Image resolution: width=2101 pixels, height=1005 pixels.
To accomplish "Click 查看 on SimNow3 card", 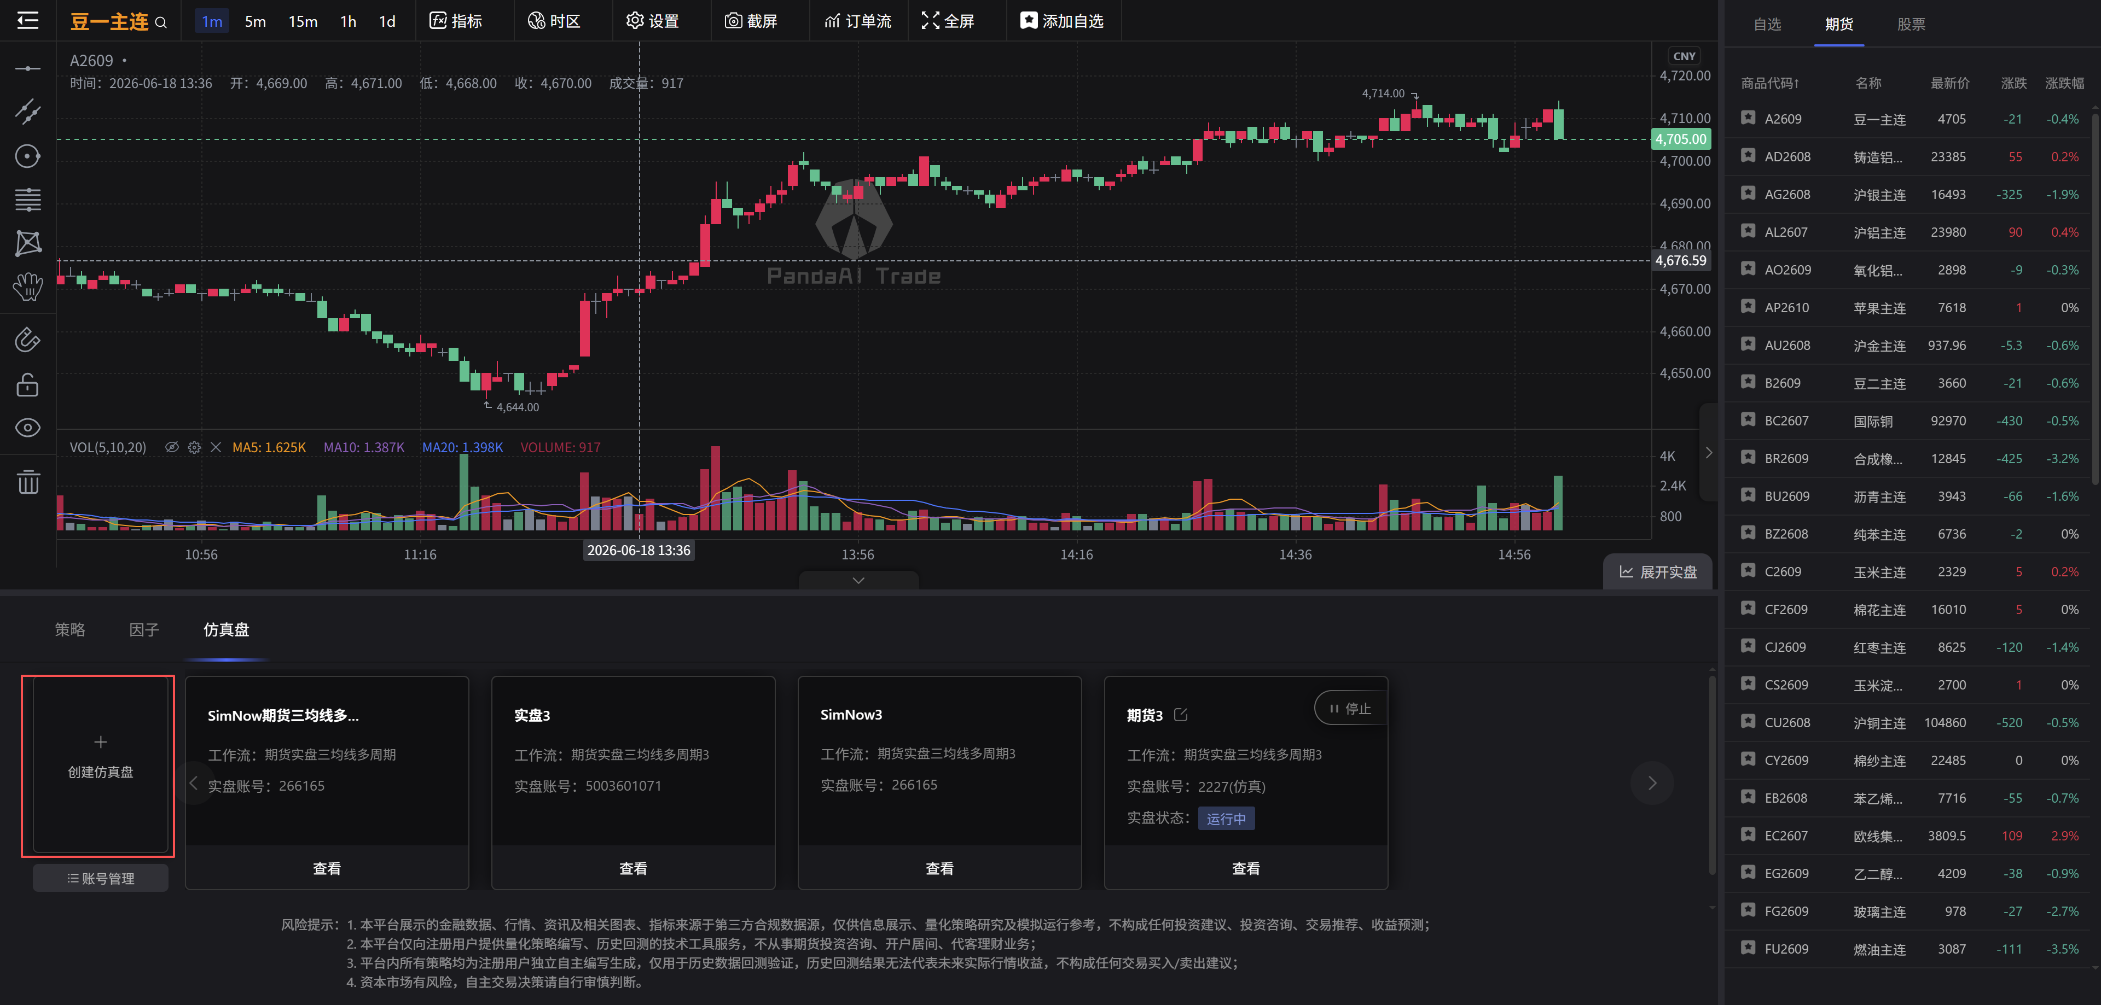I will coord(939,868).
